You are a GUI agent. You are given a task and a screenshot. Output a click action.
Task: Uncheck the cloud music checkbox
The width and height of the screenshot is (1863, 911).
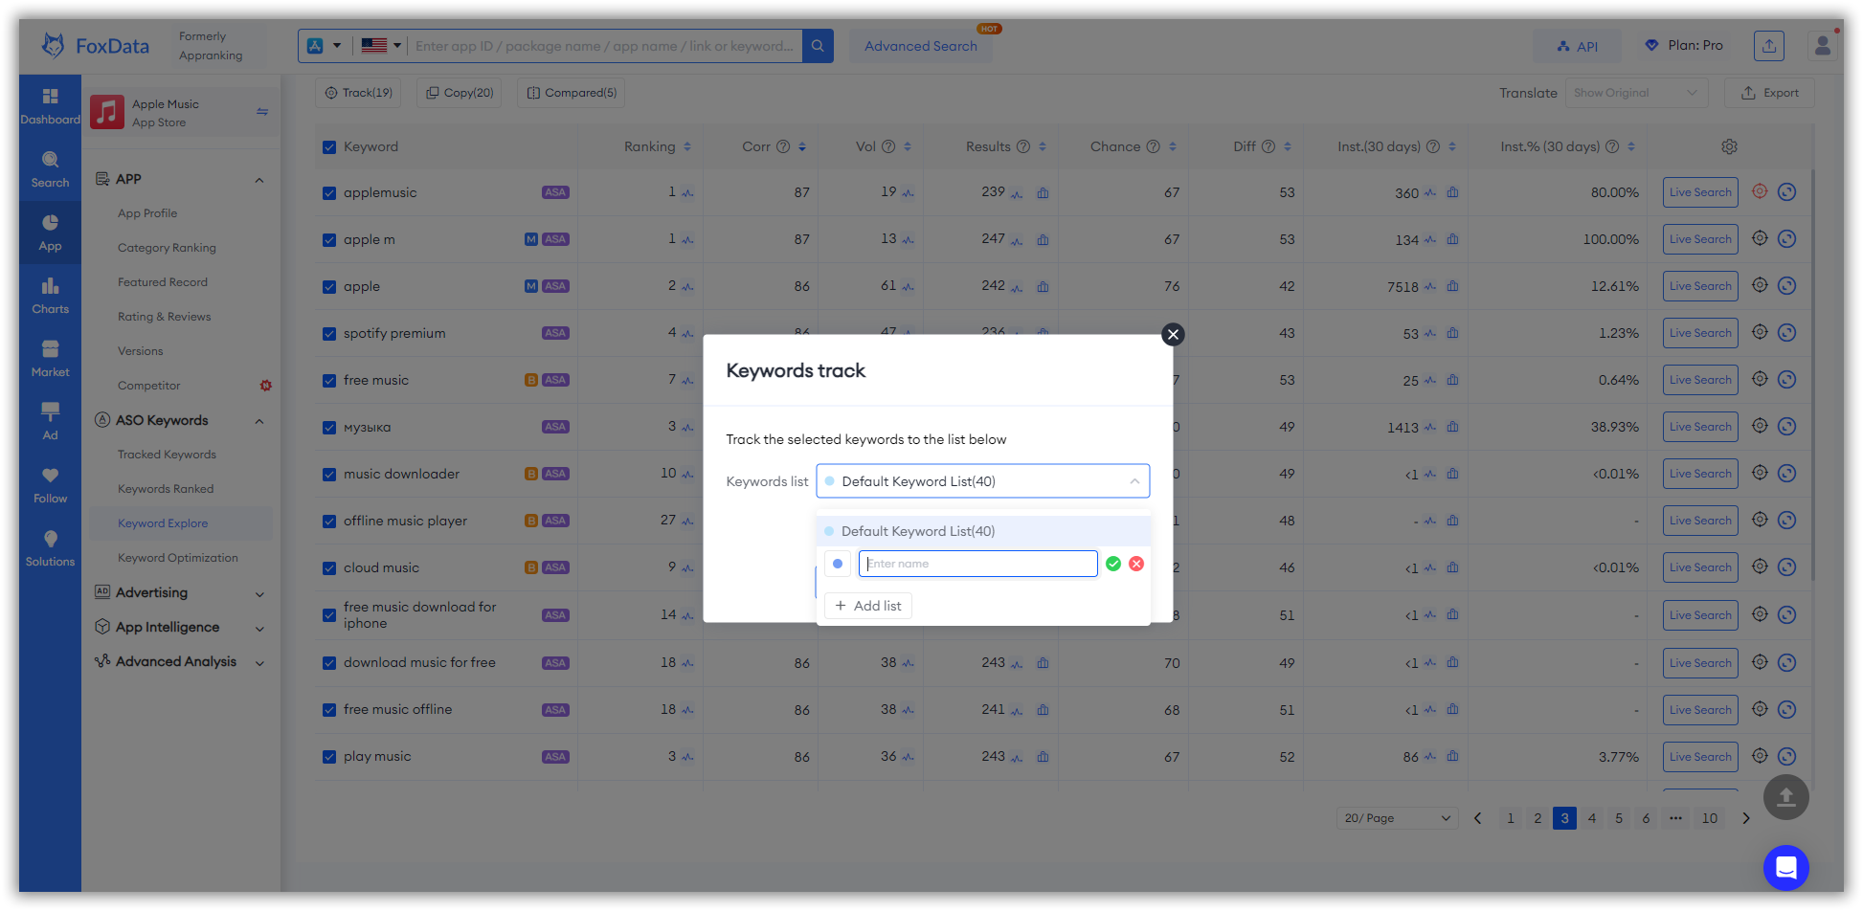coord(329,568)
